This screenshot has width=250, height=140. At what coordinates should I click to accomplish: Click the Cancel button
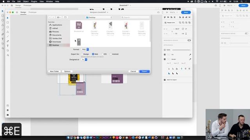(133, 72)
